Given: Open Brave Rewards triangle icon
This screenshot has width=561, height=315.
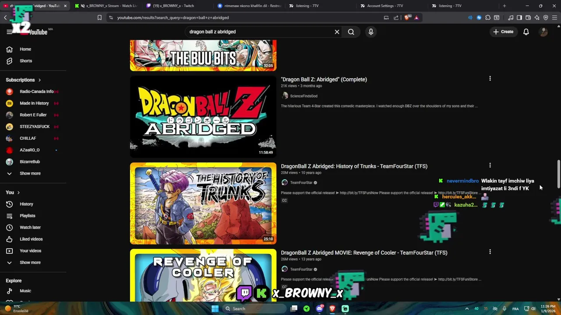Looking at the screenshot, I should (x=416, y=17).
